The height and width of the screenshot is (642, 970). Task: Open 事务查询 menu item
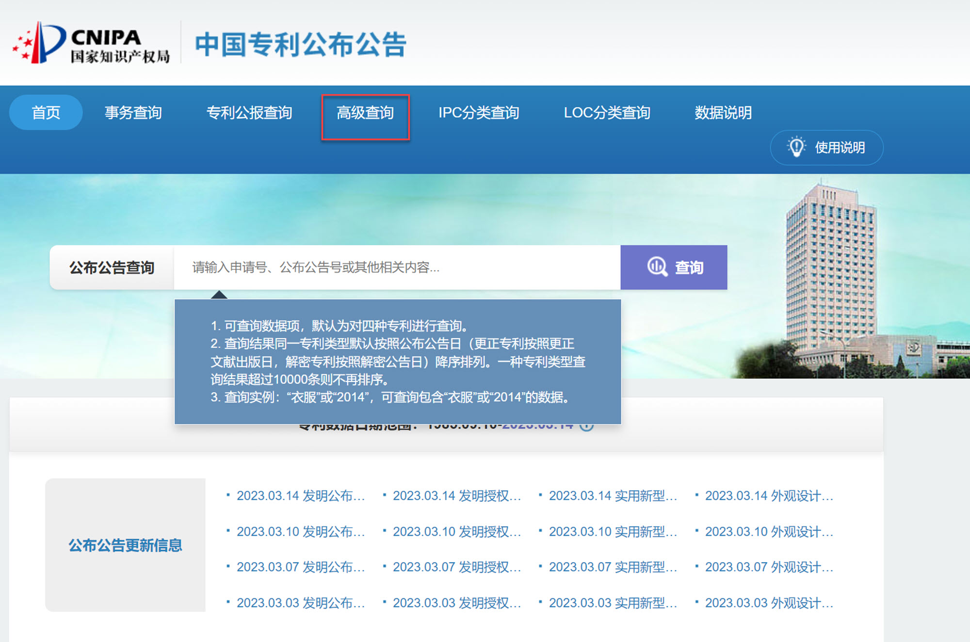coord(133,112)
